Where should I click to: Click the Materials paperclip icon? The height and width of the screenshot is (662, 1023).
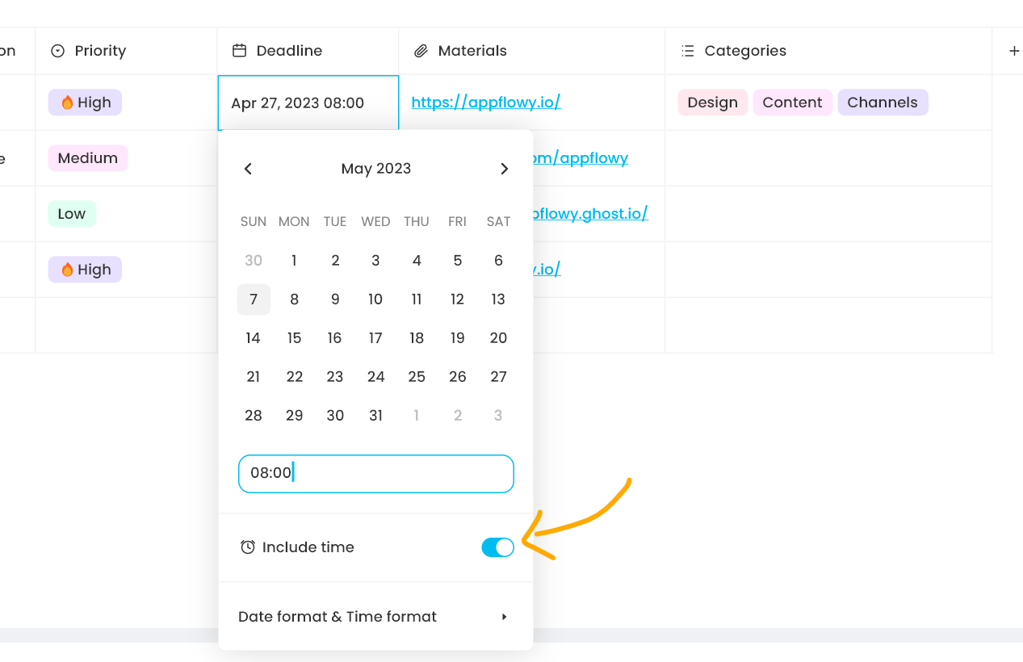[x=421, y=51]
